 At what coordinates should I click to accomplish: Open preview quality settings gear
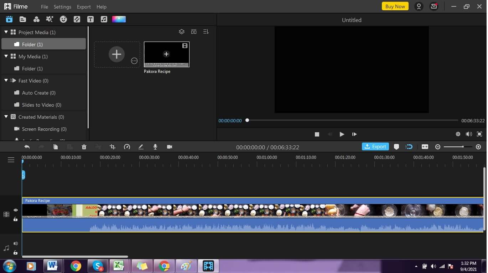(458, 134)
